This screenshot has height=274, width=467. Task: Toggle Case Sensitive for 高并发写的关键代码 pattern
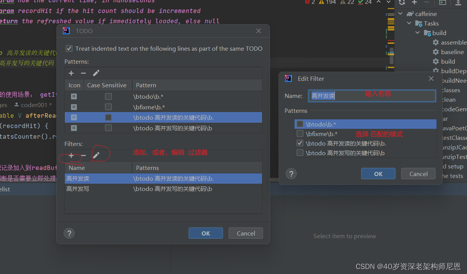108,128
